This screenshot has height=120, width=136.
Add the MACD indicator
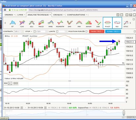point(41,23)
